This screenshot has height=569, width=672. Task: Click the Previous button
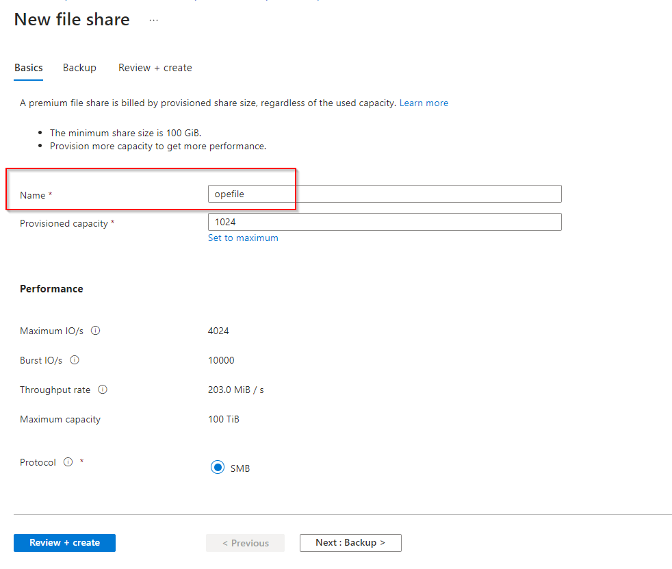click(245, 543)
